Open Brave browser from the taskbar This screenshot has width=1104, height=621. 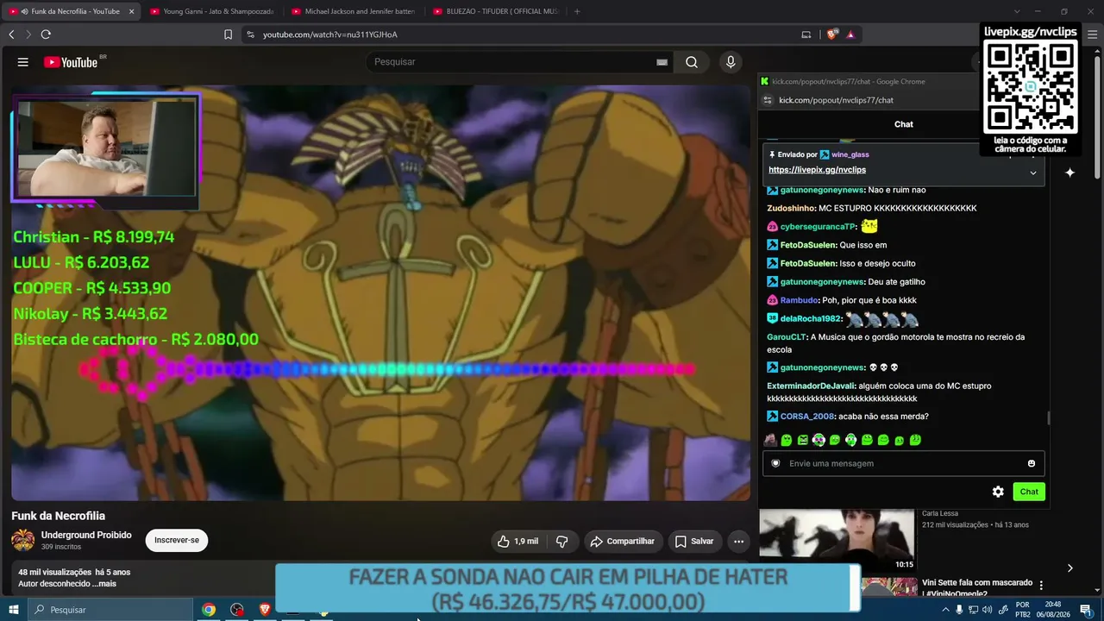pos(265,610)
